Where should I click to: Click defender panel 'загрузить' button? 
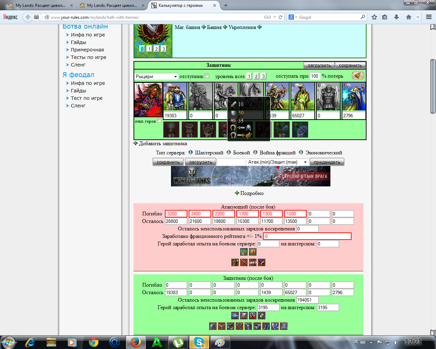pyautogui.click(x=319, y=65)
